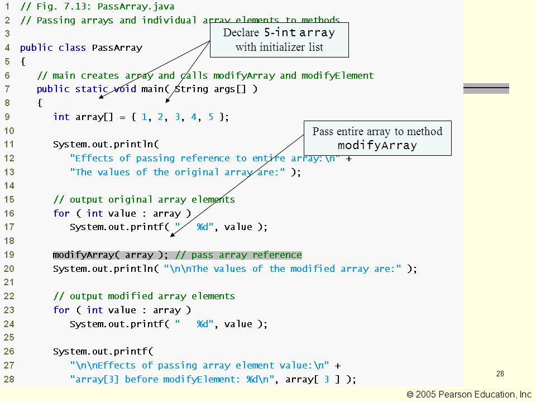Click '2005 Pearson Education, Inc' copyright text

(468, 395)
